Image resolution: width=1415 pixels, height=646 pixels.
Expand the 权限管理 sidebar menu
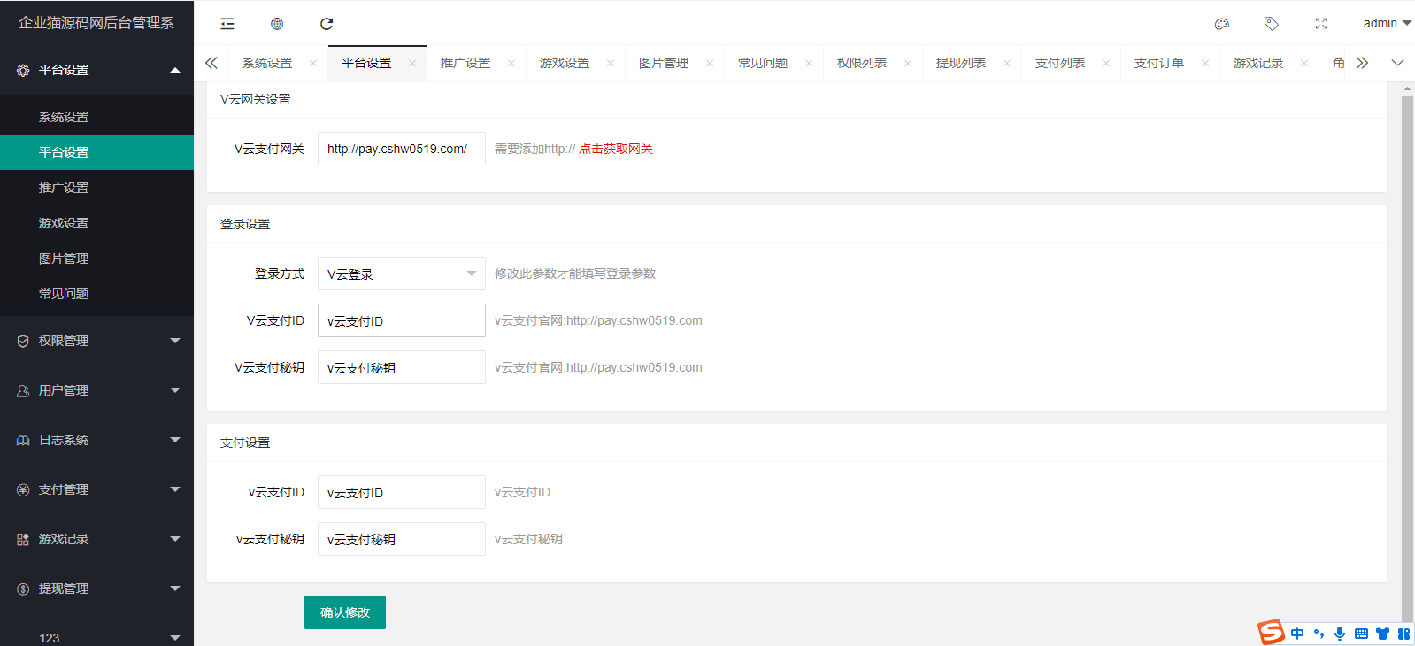96,341
